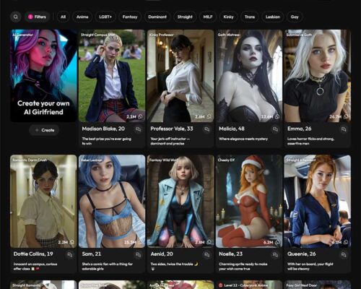Image resolution: width=361 pixels, height=289 pixels.
Task: Click the name Malicia, 48
Action: pos(232,129)
